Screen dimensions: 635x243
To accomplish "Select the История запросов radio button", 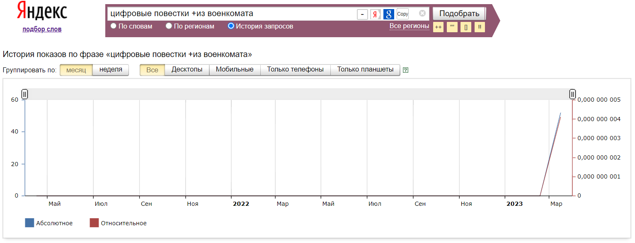I will (x=231, y=26).
